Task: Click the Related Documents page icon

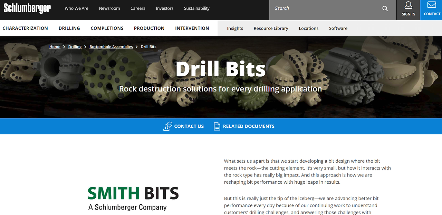Action: tap(217, 126)
